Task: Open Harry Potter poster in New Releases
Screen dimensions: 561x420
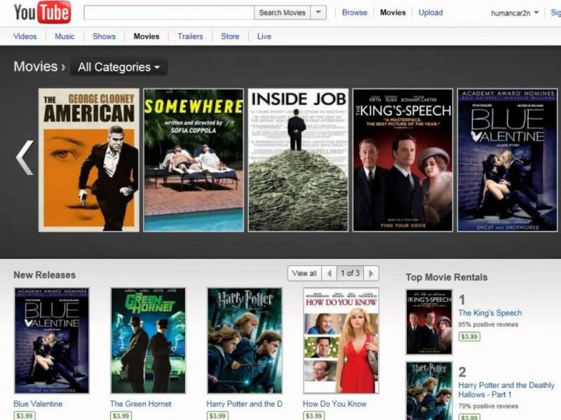Action: pos(244,340)
